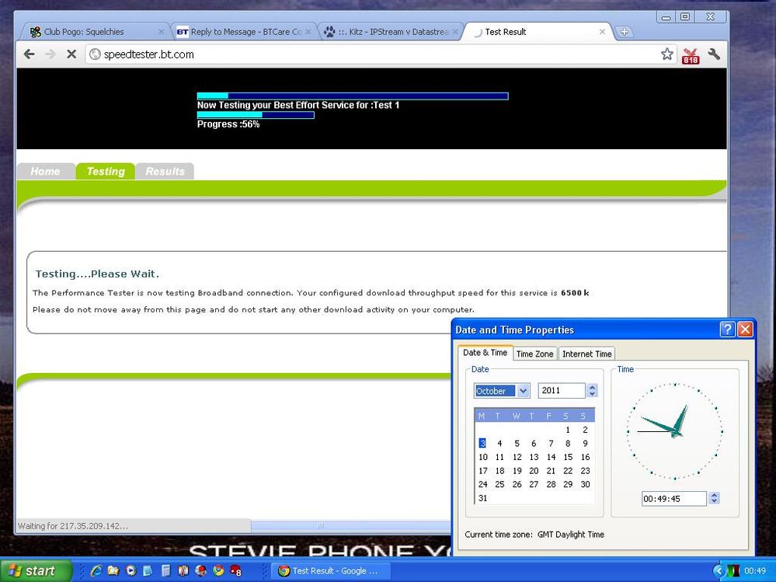Click the '6500 k' throughput speed text
The image size is (776, 582).
tap(575, 292)
